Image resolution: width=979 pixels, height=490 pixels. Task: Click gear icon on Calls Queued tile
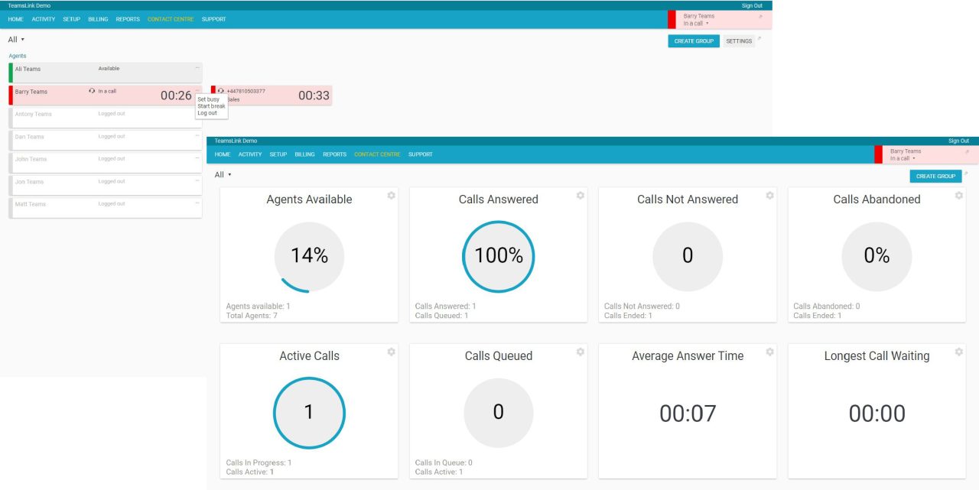(580, 352)
